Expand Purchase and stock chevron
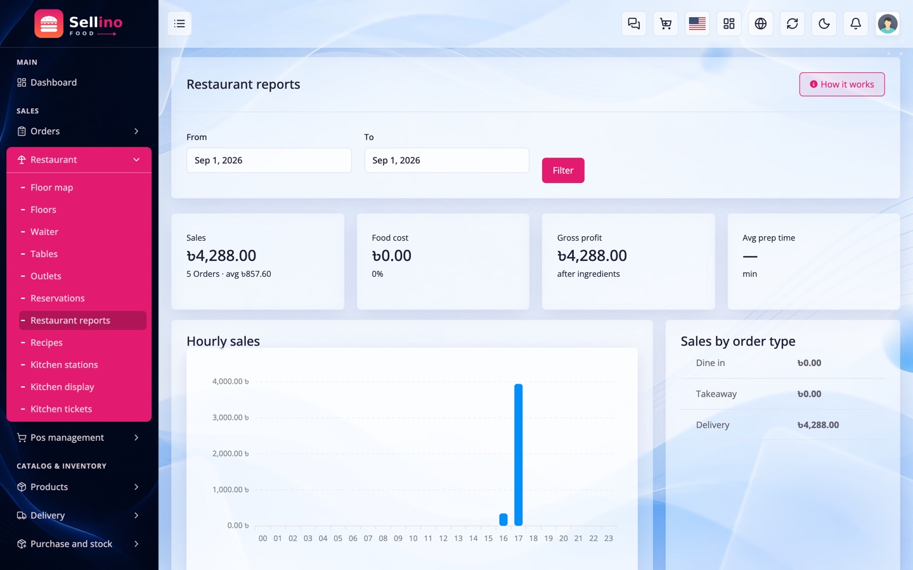 pyautogui.click(x=136, y=544)
